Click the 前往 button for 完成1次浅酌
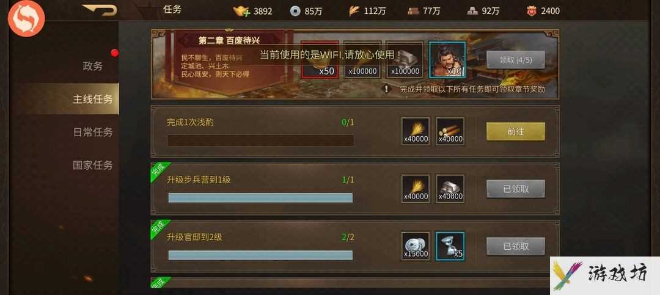This screenshot has height=295, width=660. [x=516, y=131]
